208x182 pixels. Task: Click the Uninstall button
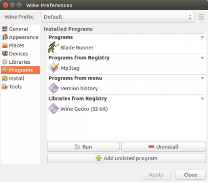[163, 147]
